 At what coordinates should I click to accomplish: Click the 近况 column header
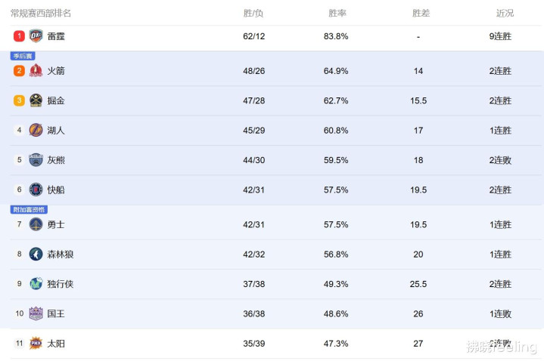click(505, 14)
